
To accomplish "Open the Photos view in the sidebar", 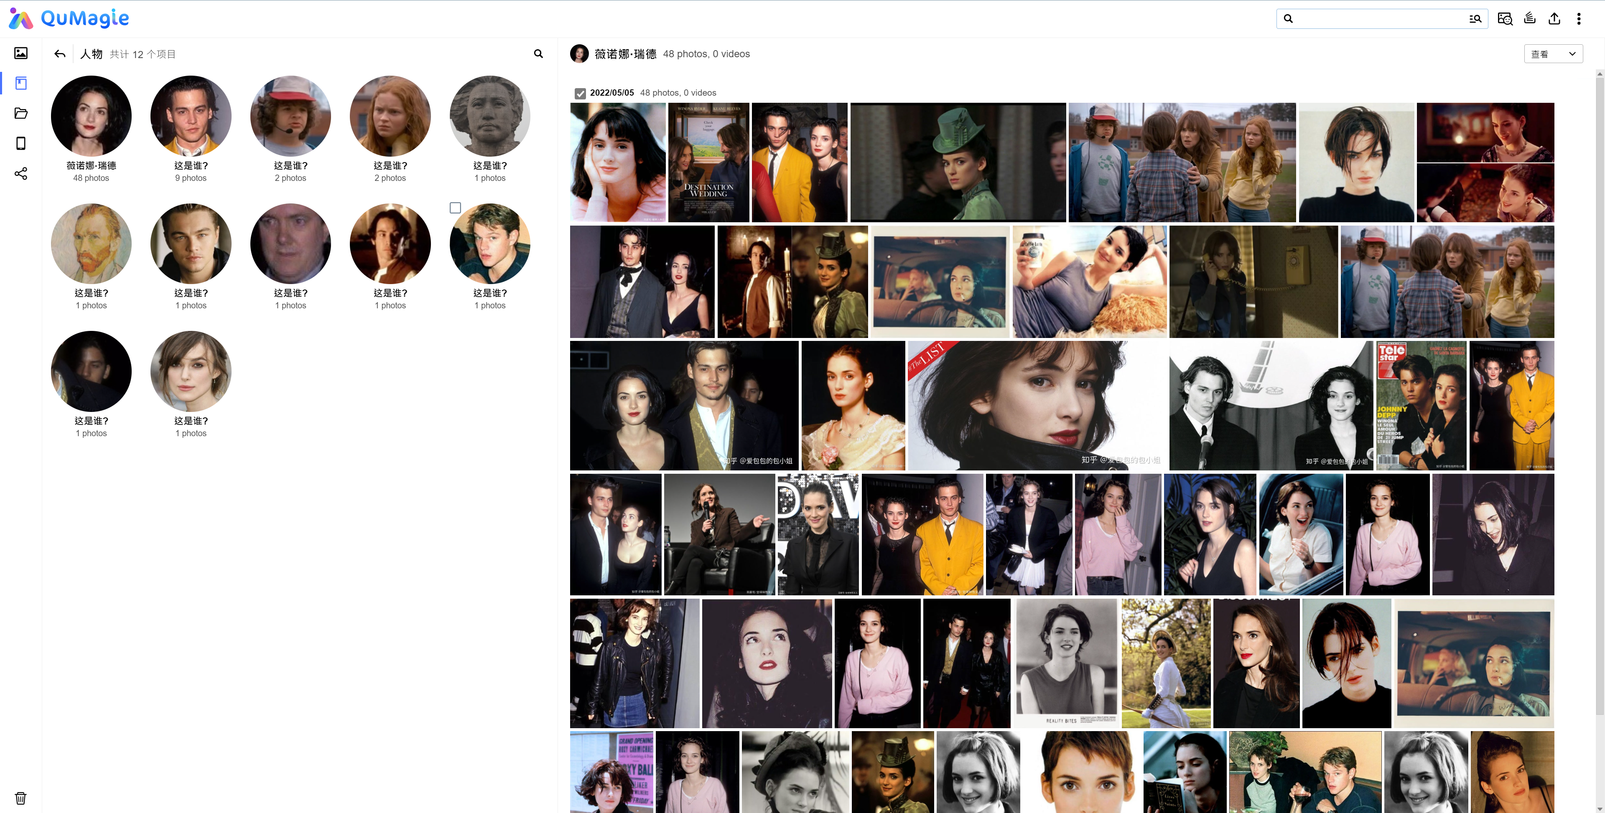I will [20, 53].
